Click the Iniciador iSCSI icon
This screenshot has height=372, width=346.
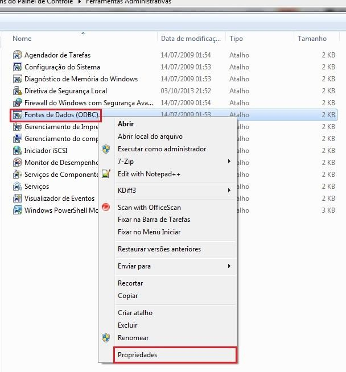pyautogui.click(x=17, y=151)
